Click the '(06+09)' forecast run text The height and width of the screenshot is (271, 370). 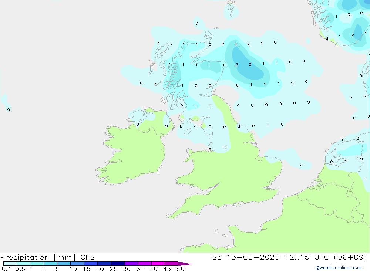351,257
